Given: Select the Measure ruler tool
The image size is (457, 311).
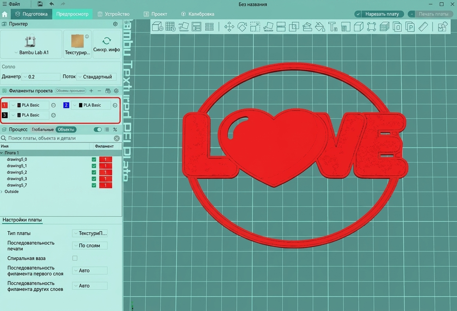Looking at the screenshot, I should point(423,26).
